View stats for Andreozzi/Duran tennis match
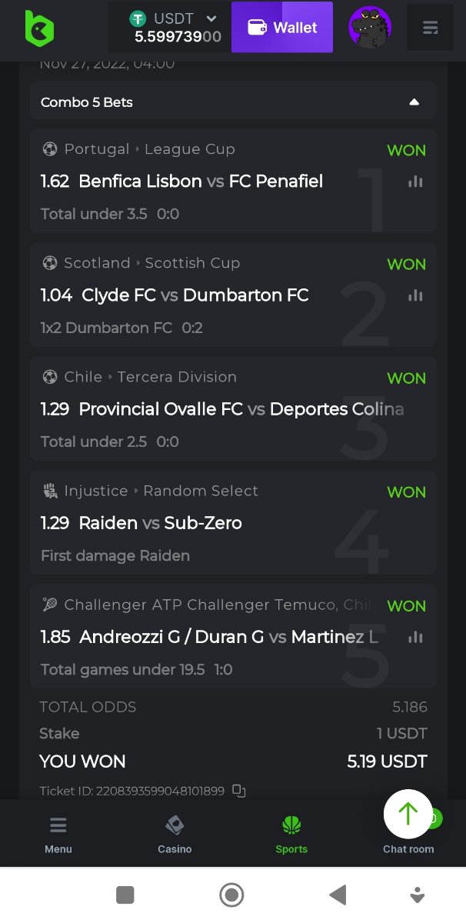 pyautogui.click(x=416, y=637)
